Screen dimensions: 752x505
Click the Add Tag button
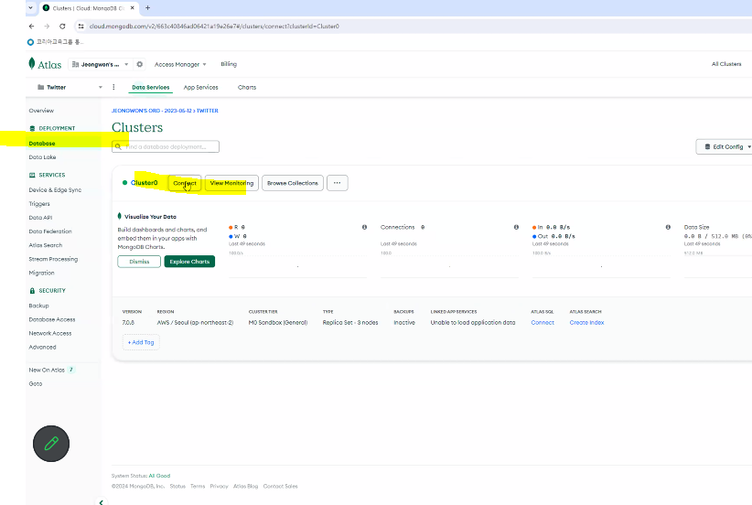click(x=141, y=342)
